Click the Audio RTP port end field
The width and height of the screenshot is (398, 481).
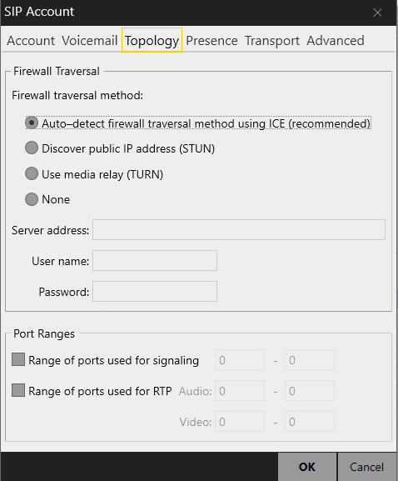tap(310, 391)
